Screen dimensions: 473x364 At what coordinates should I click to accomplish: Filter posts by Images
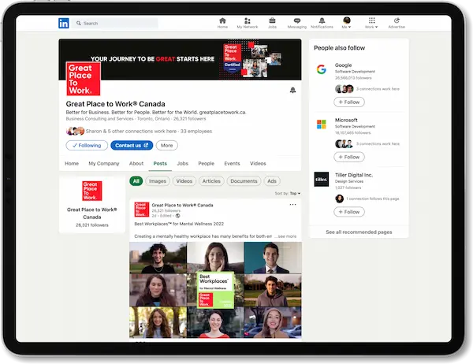[158, 181]
